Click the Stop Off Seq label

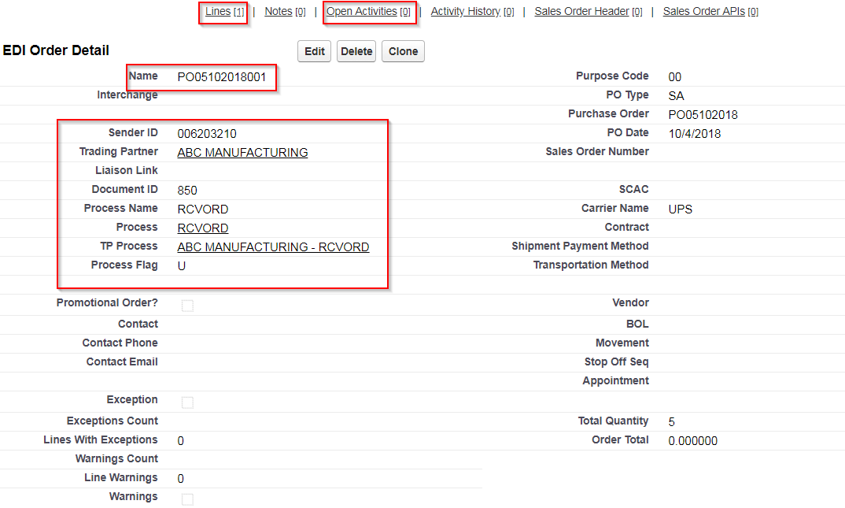click(617, 362)
